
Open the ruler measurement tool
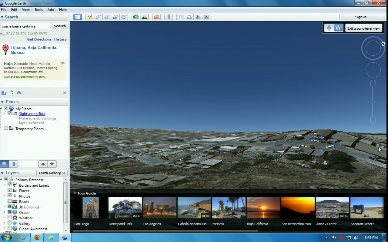coord(169,17)
